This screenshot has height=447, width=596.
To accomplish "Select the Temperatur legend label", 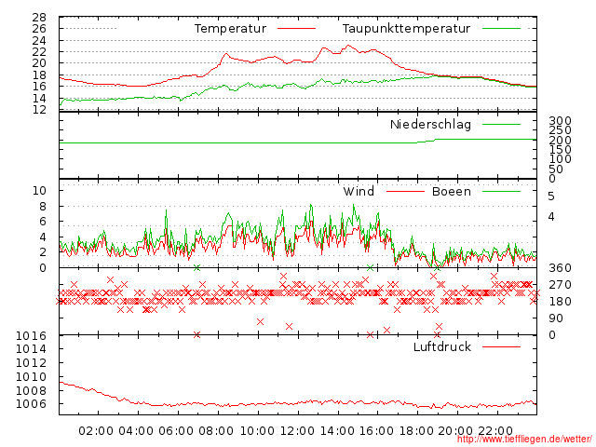I will pyautogui.click(x=230, y=29).
